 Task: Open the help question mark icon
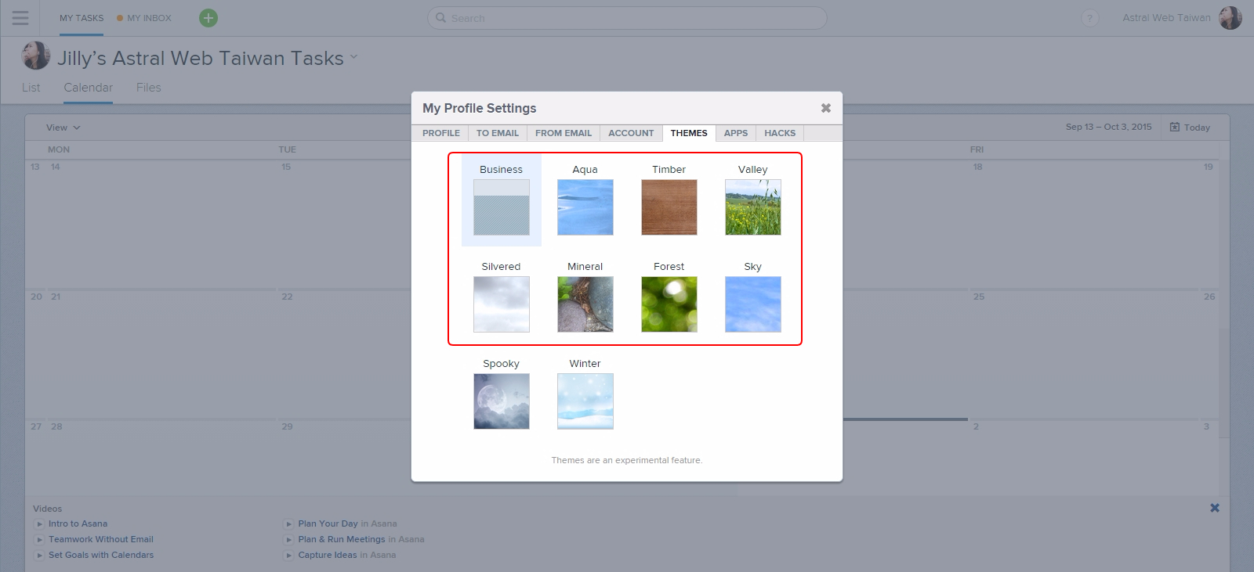pos(1089,18)
